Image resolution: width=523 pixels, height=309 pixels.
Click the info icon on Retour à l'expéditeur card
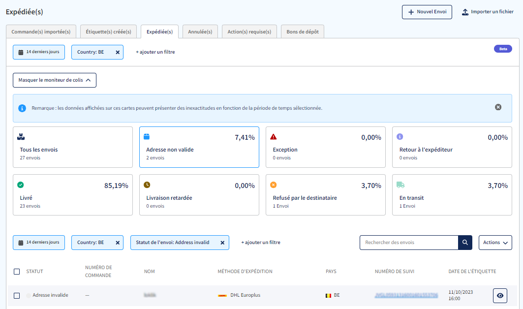pos(400,136)
